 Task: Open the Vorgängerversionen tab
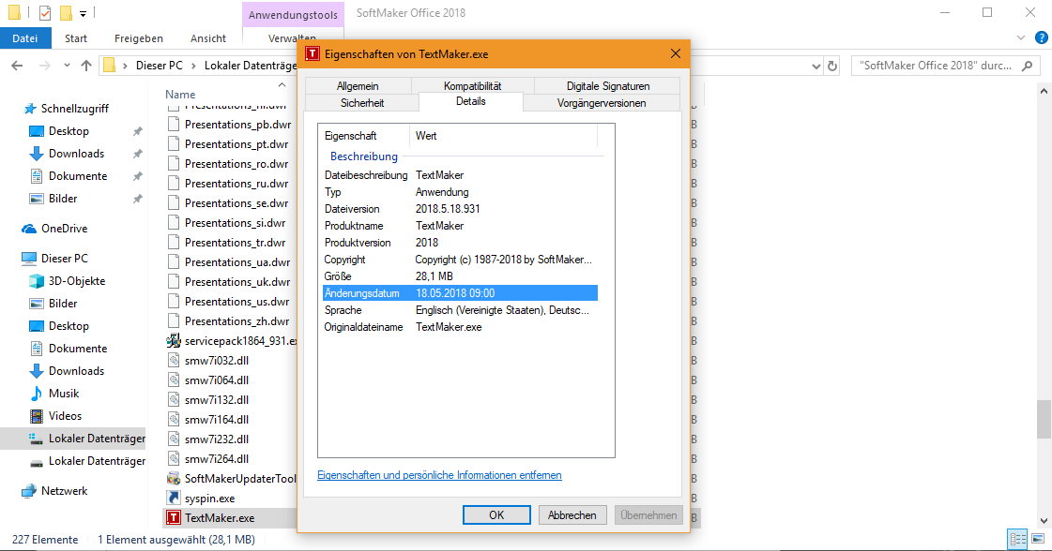pos(602,102)
